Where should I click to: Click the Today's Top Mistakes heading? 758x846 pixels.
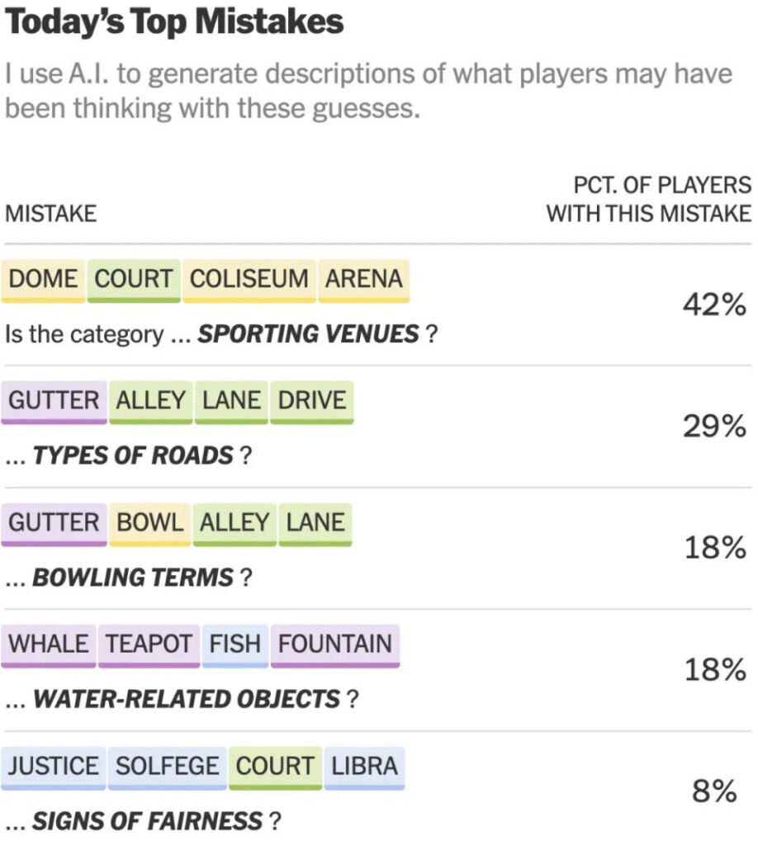coord(174,22)
